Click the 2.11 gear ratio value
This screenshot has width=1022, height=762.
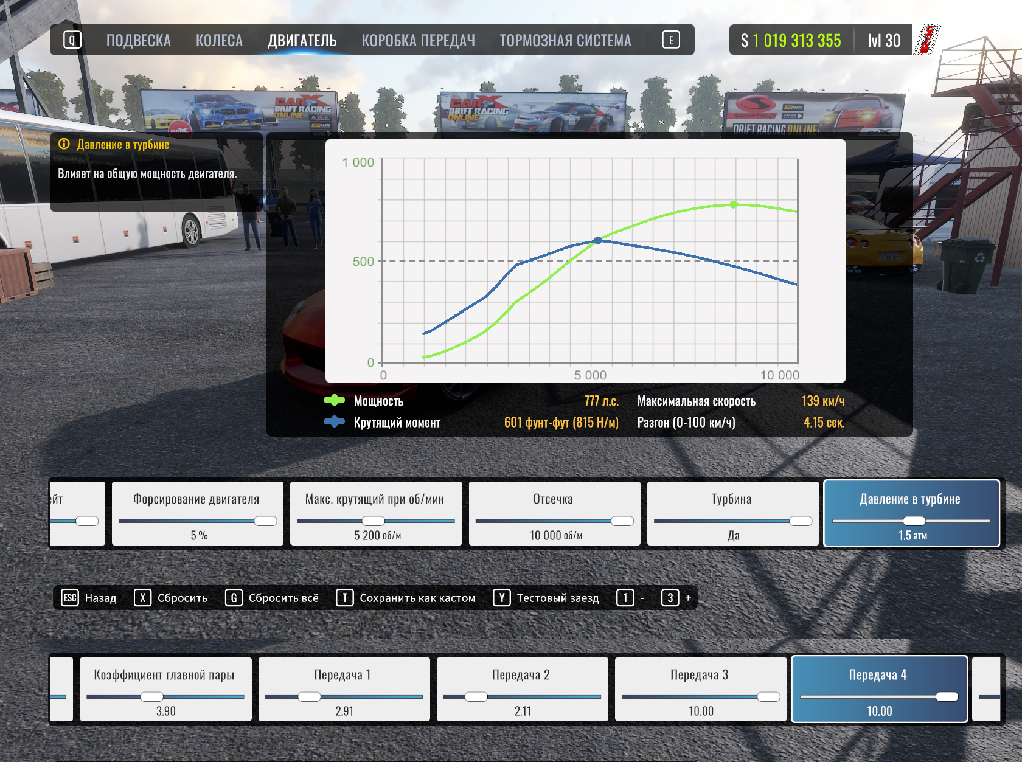(523, 712)
